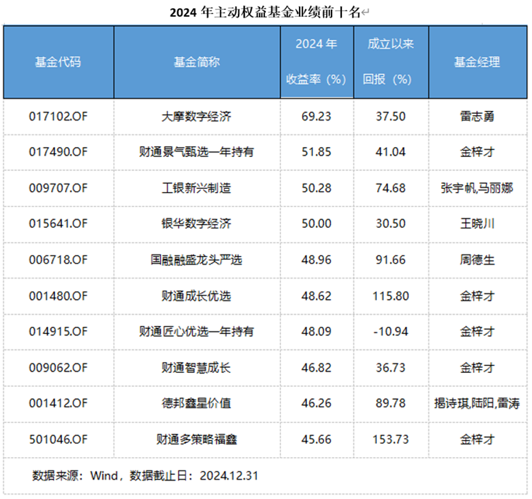This screenshot has width=532, height=499.
Task: Select fund code 017102.OF
Action: (x=58, y=116)
